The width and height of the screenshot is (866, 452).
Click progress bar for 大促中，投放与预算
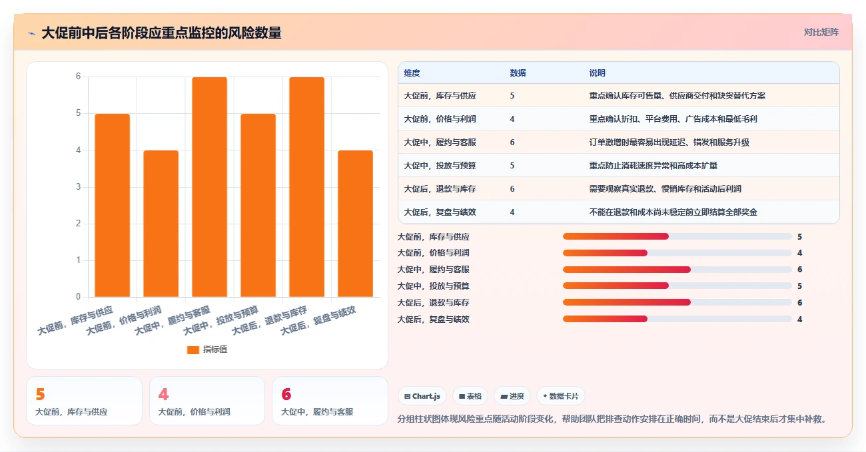coord(677,286)
